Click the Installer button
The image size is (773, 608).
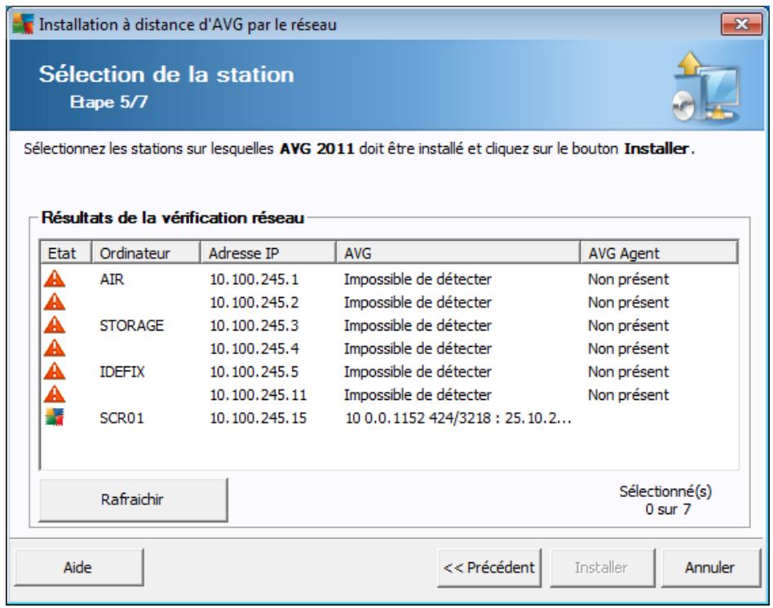(603, 567)
